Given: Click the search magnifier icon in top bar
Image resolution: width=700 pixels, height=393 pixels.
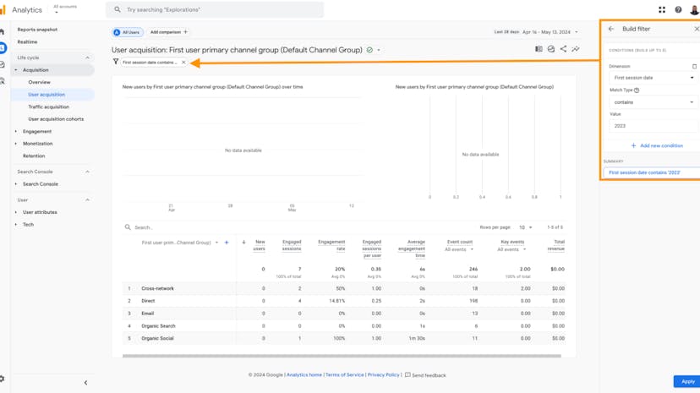Looking at the screenshot, I should pos(118,9).
